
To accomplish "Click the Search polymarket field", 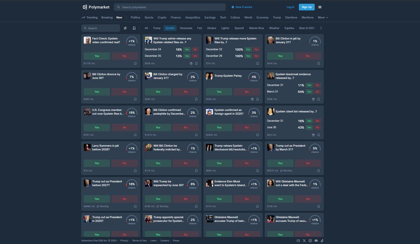I will coord(169,7).
